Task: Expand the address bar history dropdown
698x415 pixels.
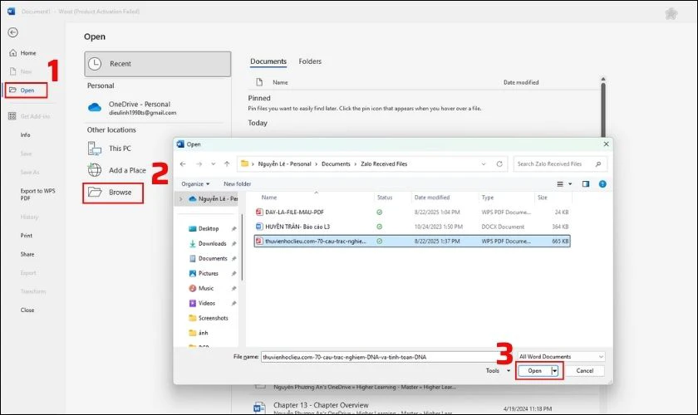Action: (484, 164)
